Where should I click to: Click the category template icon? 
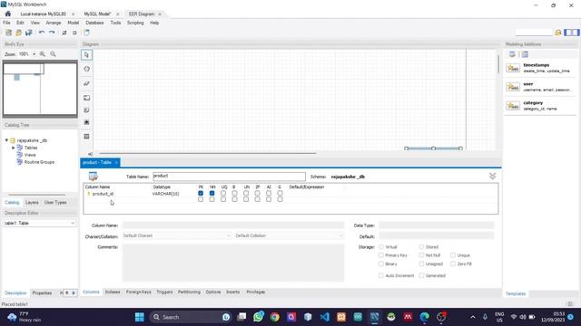(x=513, y=106)
